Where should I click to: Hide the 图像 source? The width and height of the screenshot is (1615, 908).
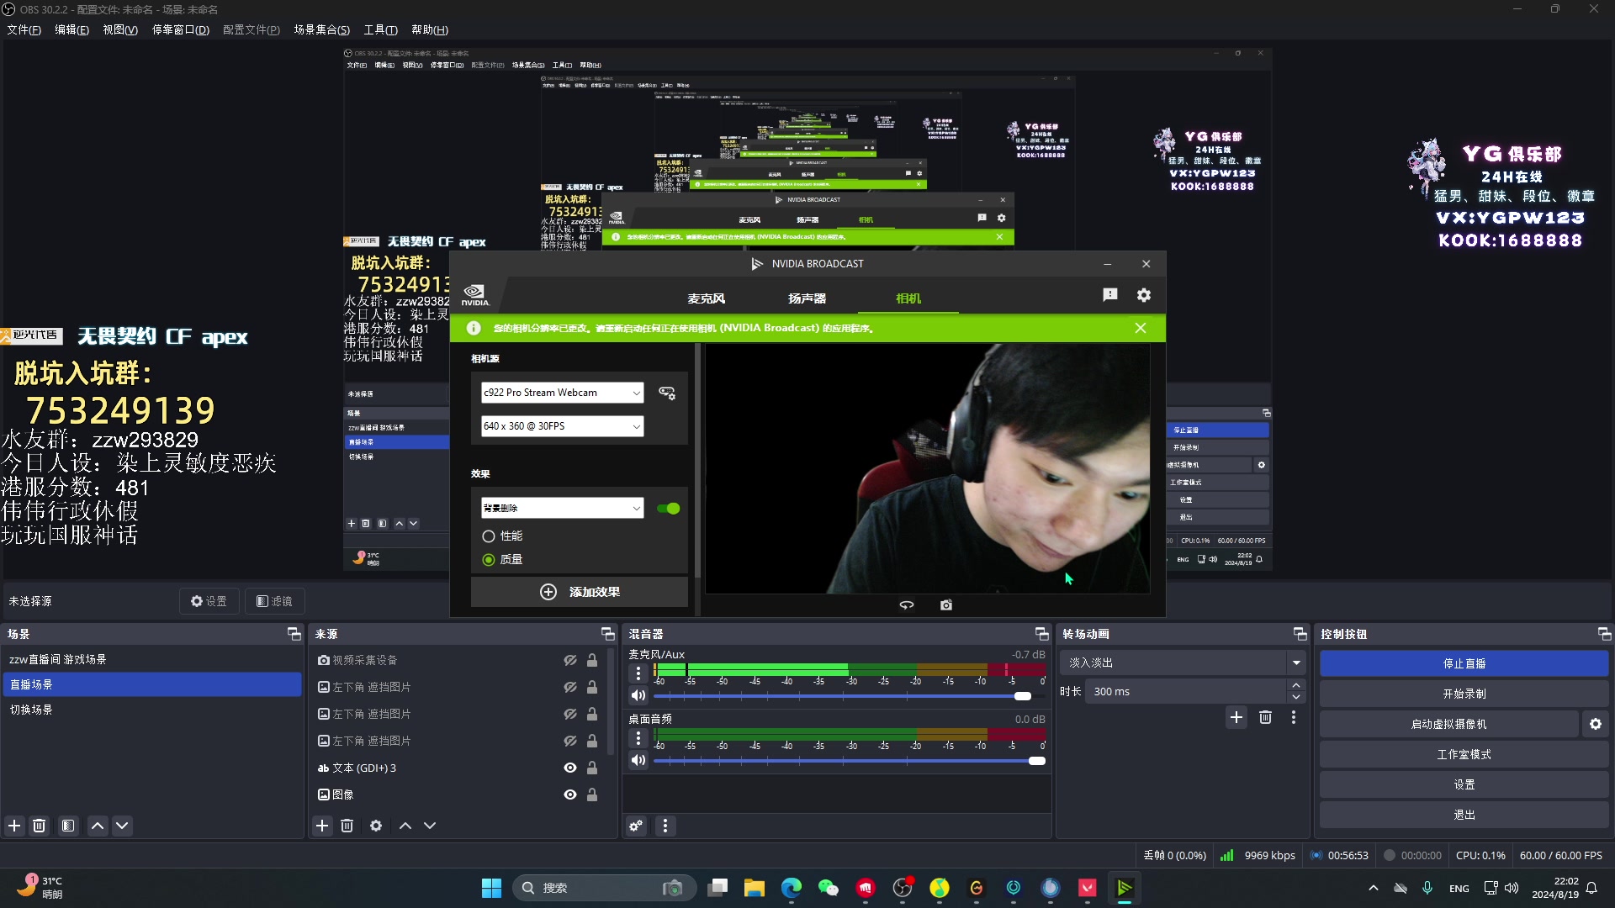tap(570, 794)
